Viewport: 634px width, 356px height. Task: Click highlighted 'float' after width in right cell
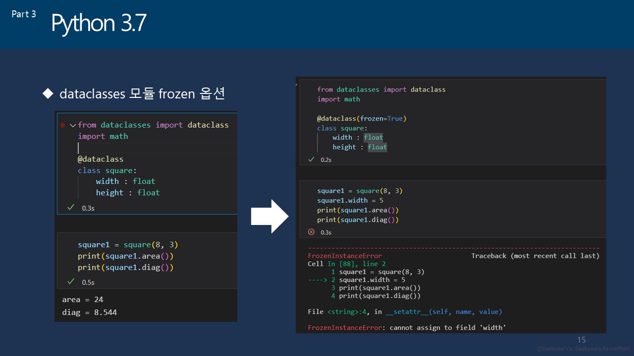(373, 137)
